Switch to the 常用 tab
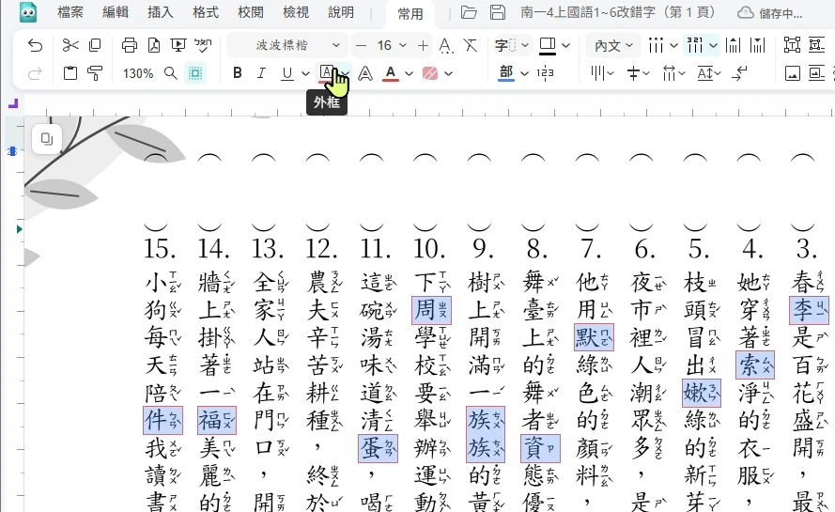The height and width of the screenshot is (512, 835). (410, 14)
